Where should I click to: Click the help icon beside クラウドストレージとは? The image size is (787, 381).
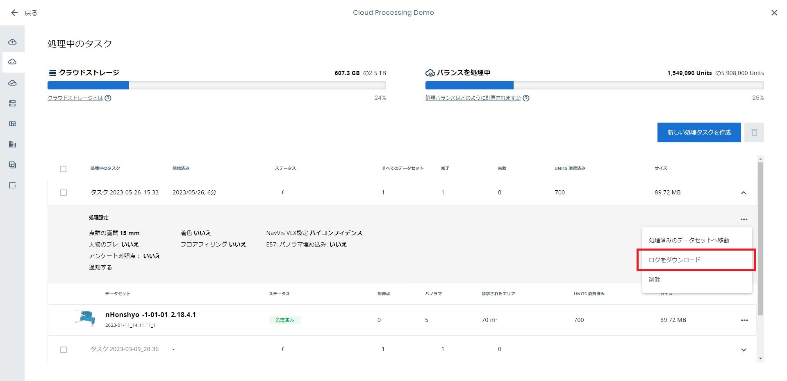pos(108,98)
